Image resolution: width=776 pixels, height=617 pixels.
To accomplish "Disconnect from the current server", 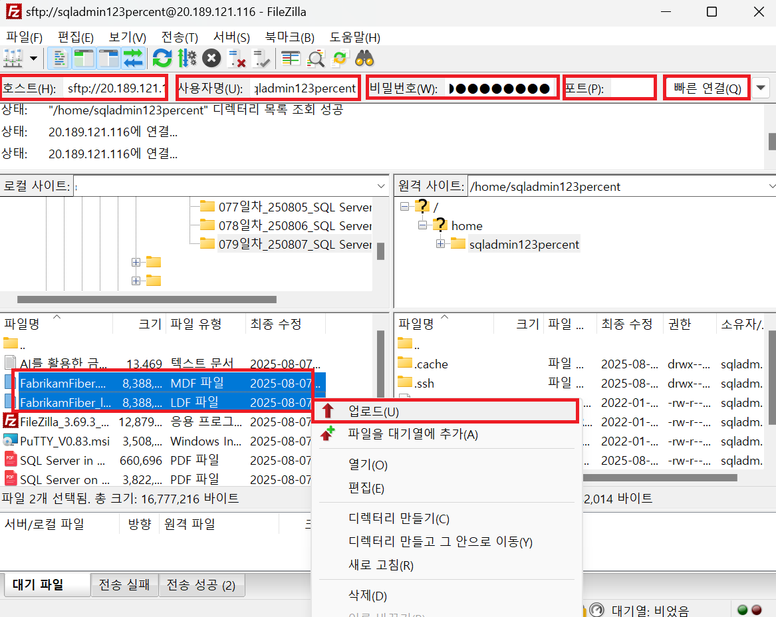I will click(x=237, y=59).
